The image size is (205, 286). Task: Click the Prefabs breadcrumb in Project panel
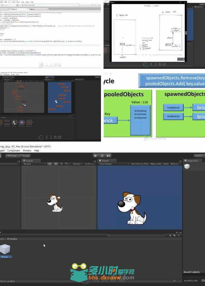12,239
